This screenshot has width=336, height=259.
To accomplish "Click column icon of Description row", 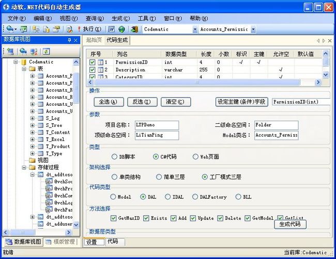I will point(100,70).
